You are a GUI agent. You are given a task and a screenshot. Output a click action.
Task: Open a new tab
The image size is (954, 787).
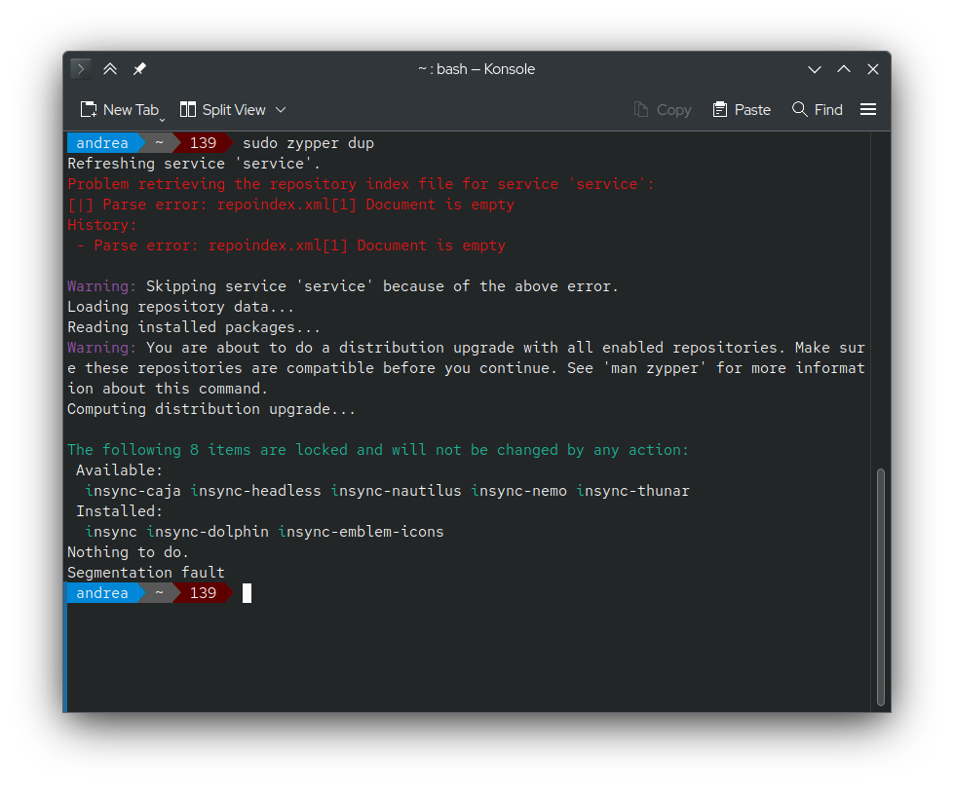[x=118, y=110]
